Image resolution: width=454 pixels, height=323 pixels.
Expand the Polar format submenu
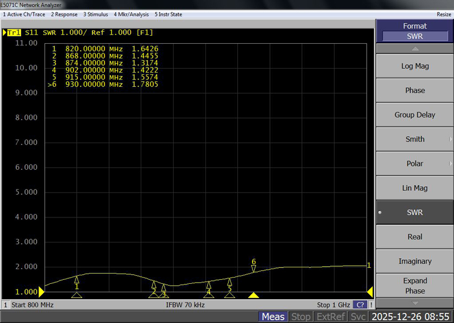click(x=415, y=163)
